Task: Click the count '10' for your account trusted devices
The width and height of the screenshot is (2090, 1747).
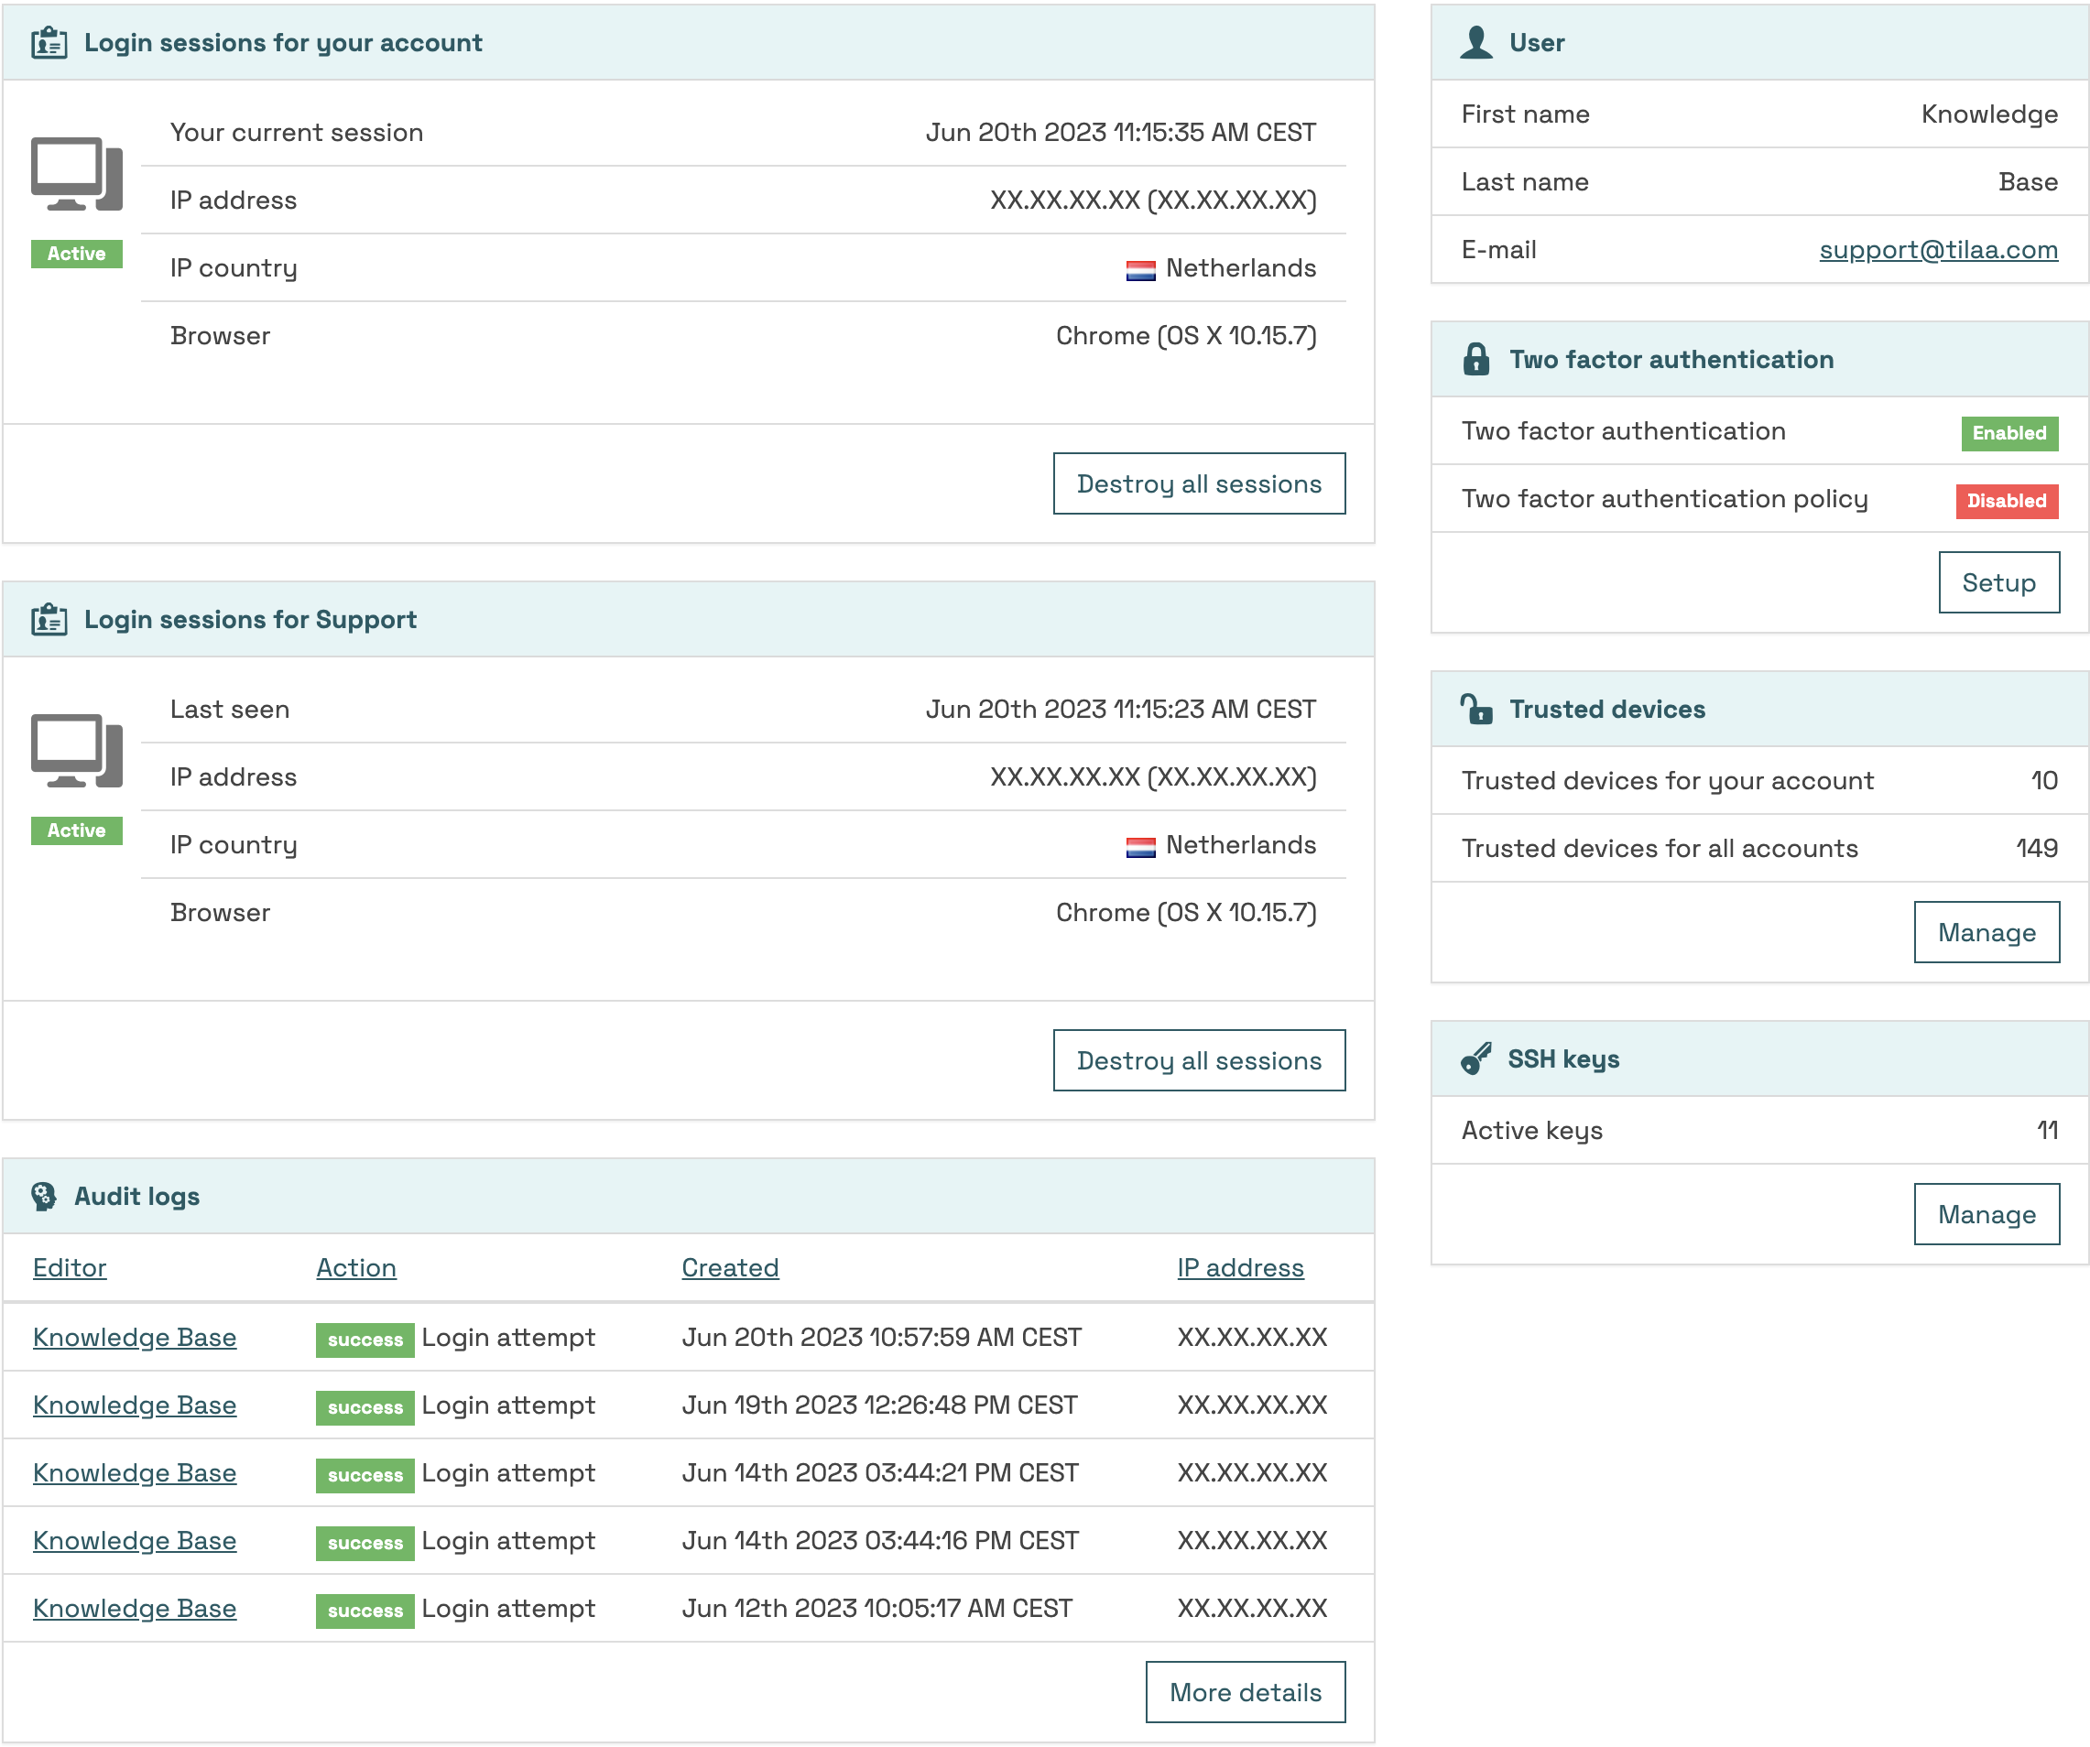Action: [2044, 780]
